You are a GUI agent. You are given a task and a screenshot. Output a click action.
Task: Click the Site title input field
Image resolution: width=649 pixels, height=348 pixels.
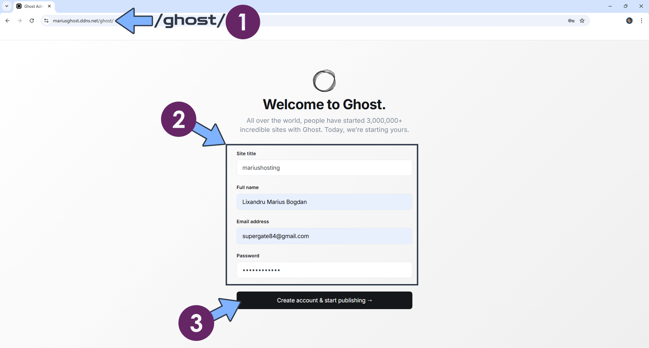click(x=324, y=168)
